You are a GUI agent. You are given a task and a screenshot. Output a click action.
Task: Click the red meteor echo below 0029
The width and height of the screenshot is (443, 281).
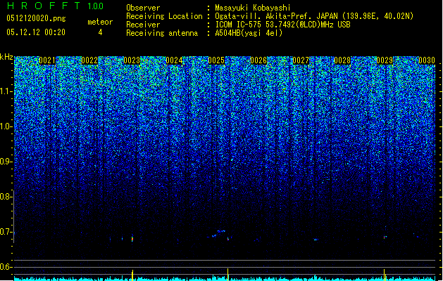click(385, 237)
